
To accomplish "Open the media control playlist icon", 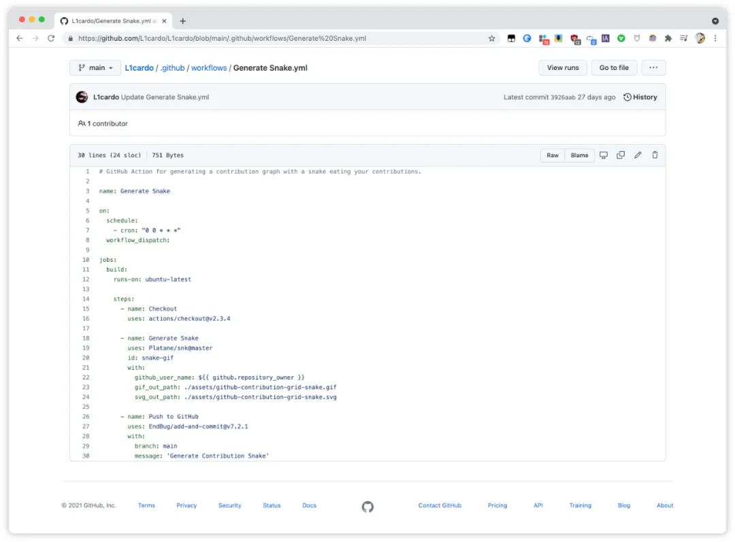I will 683,39.
